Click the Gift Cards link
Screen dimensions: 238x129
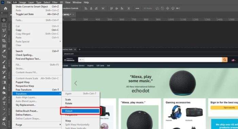pos(100,66)
